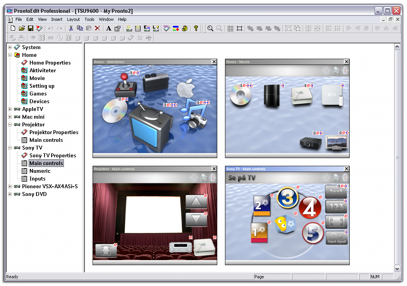Viewport: 407px width, 286px height.
Task: Collapse the Home tree node
Action: tap(10, 55)
